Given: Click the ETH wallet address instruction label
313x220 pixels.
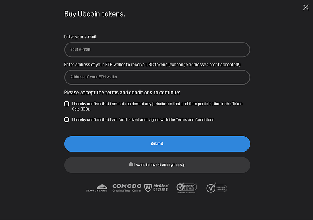Looking at the screenshot, I should pyautogui.click(x=152, y=65).
